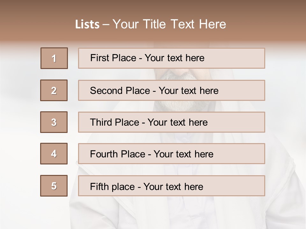Click the word Fourth in list item four
Viewport: 306px width, 229px height.
tap(104, 154)
